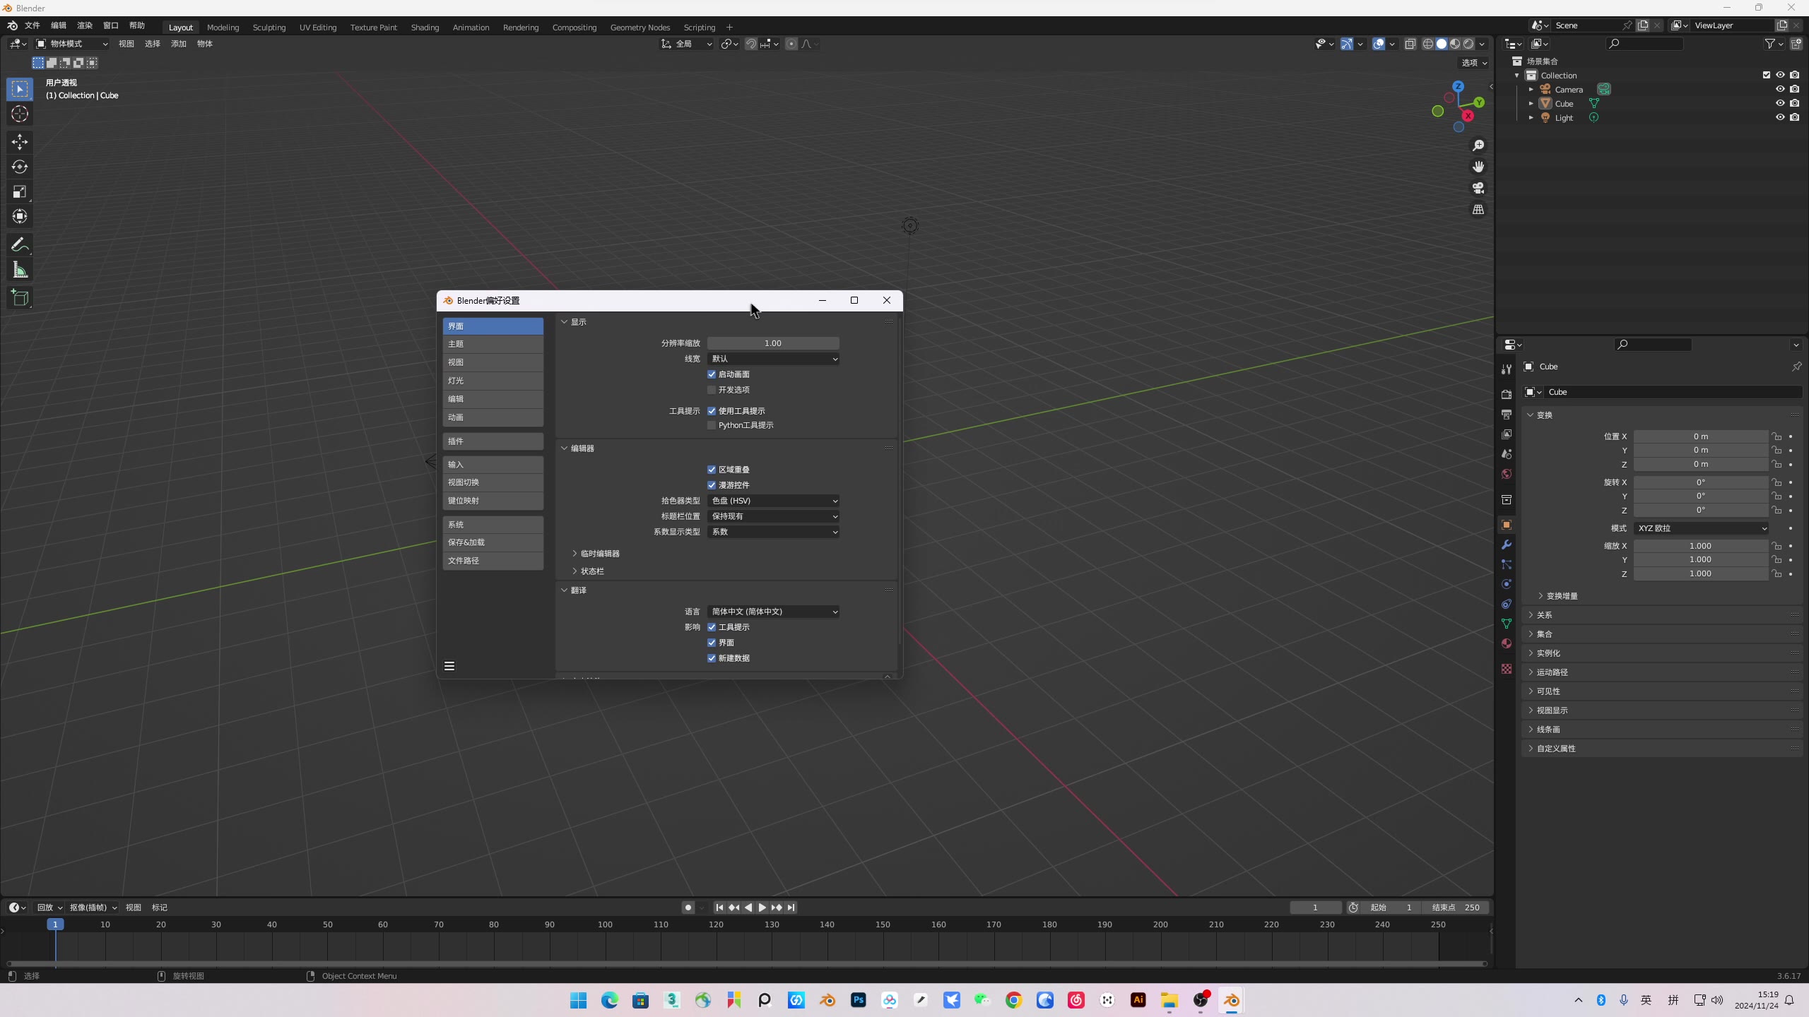Image resolution: width=1809 pixels, height=1017 pixels.
Task: Open the Material properties tab
Action: (1507, 643)
